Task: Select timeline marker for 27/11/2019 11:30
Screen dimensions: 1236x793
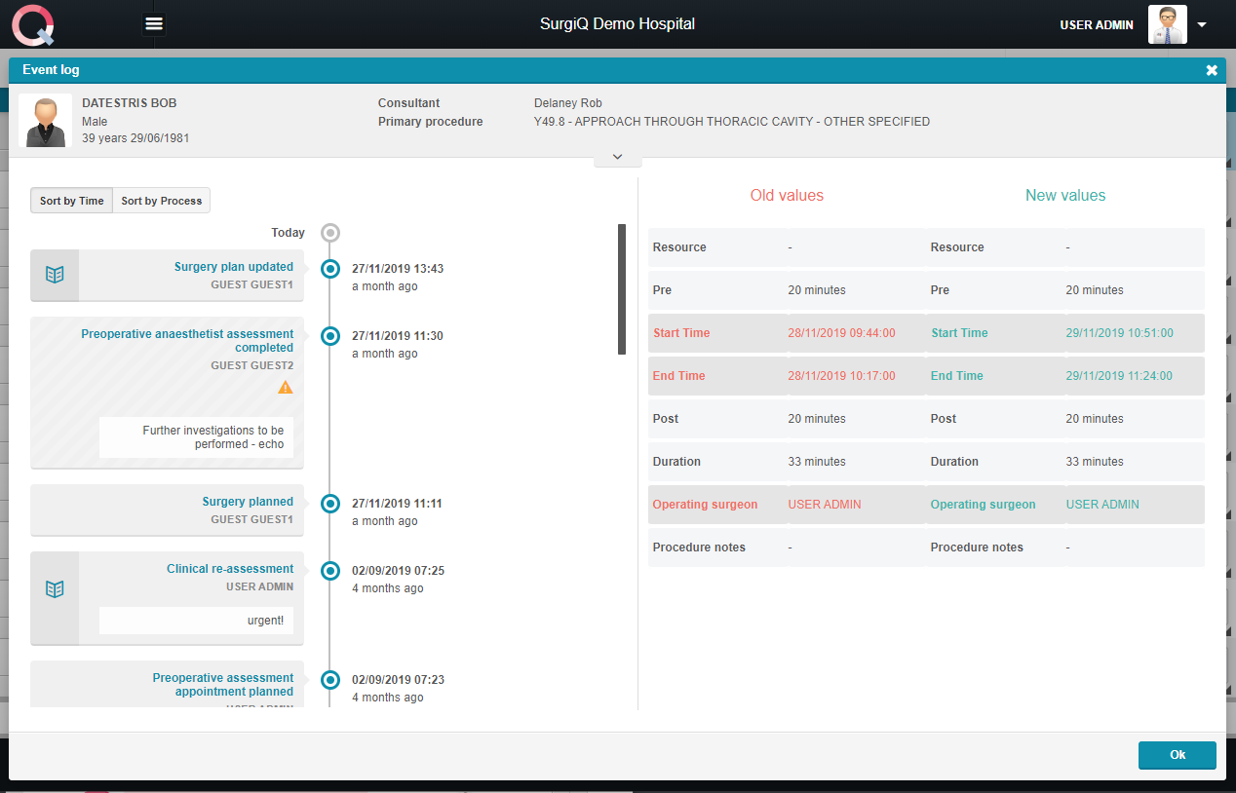Action: click(x=330, y=336)
